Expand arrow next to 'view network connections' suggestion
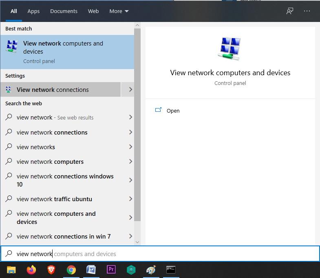This screenshot has height=278, width=320. pos(130,132)
